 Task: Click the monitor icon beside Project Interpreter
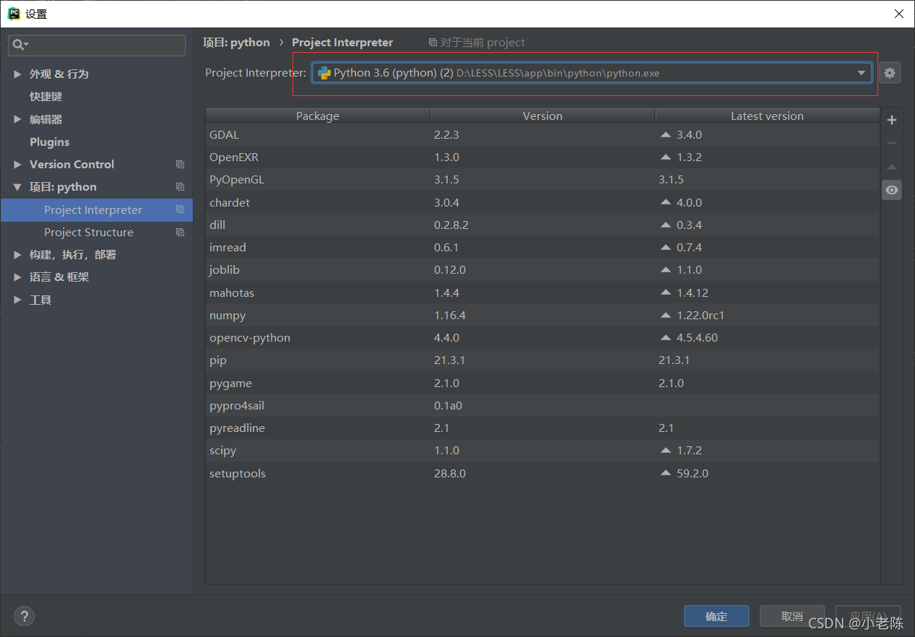[180, 209]
